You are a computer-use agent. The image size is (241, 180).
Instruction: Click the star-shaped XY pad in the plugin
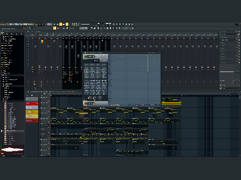tap(103, 58)
